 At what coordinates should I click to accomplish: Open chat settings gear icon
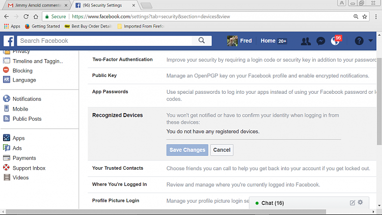pyautogui.click(x=360, y=202)
